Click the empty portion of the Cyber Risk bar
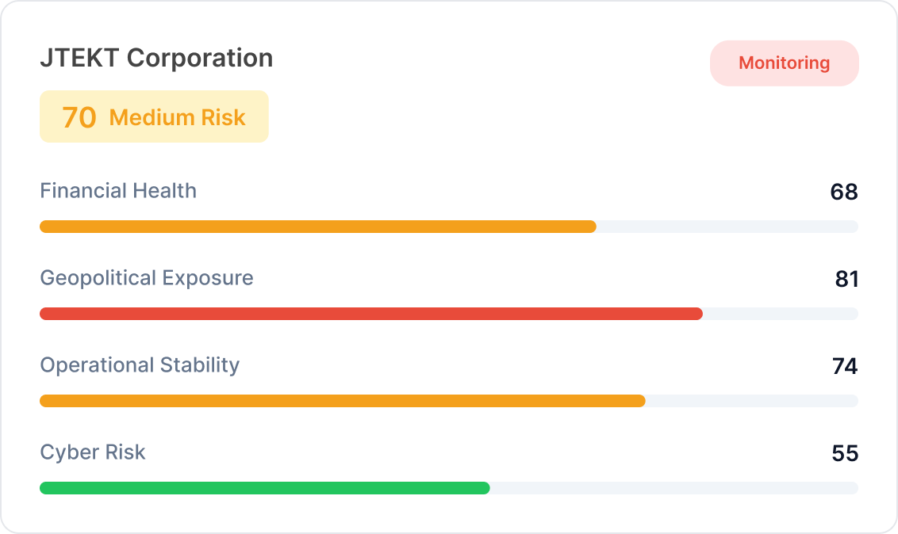The image size is (898, 534). [x=674, y=487]
